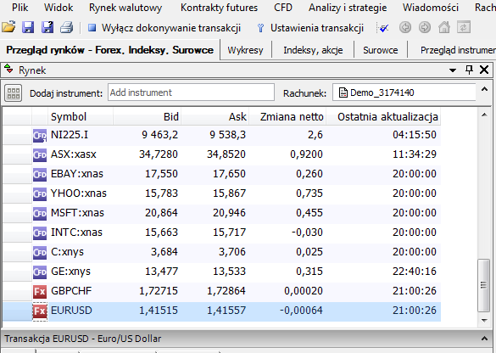This screenshot has width=496, height=353.
Task: Select Przegląd rynków - Forex tab
Action: (109, 50)
